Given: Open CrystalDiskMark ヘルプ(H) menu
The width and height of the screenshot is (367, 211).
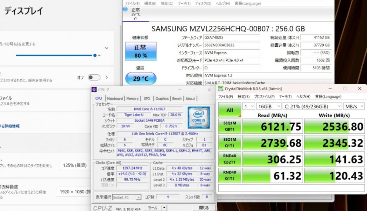Looking at the screenshot, I should pyautogui.click(x=304, y=97).
